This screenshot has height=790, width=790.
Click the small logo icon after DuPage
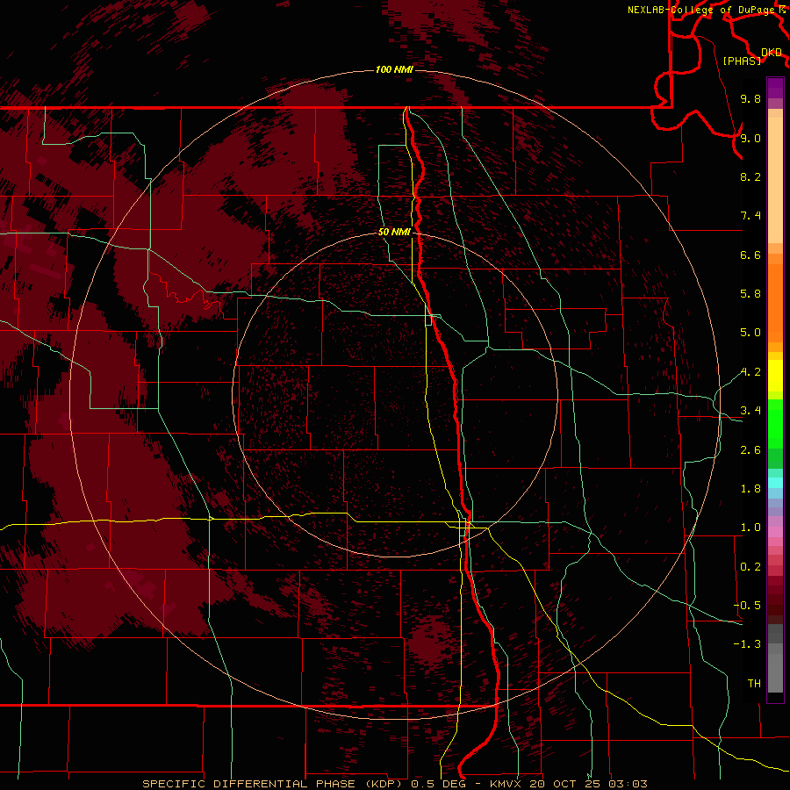coord(782,10)
